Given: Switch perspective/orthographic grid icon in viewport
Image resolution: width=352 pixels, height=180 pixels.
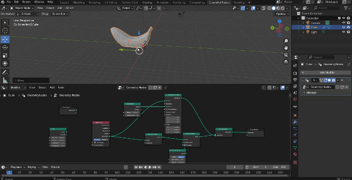Looking at the screenshot, I should click(x=286, y=62).
